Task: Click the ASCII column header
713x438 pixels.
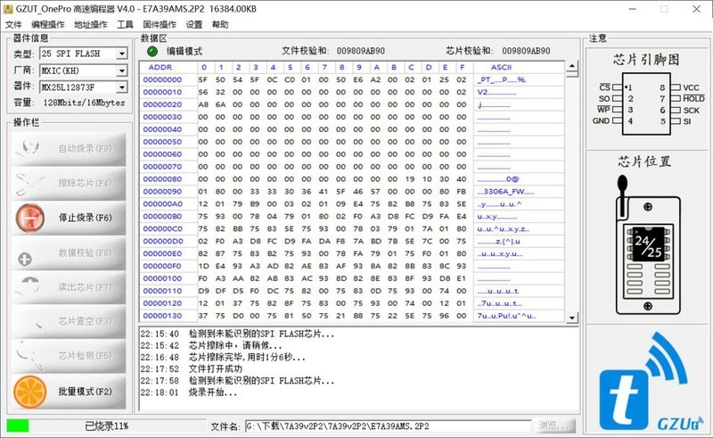Action: [x=501, y=68]
